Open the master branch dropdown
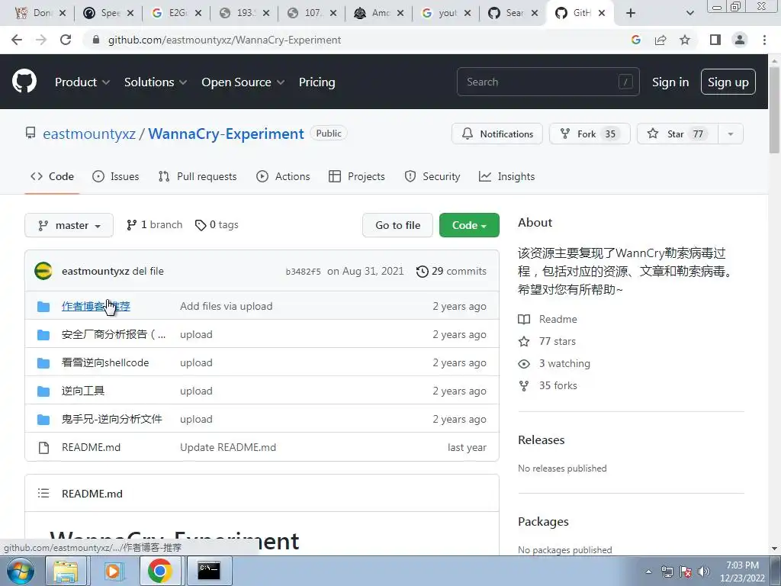The width and height of the screenshot is (781, 586). [x=69, y=225]
